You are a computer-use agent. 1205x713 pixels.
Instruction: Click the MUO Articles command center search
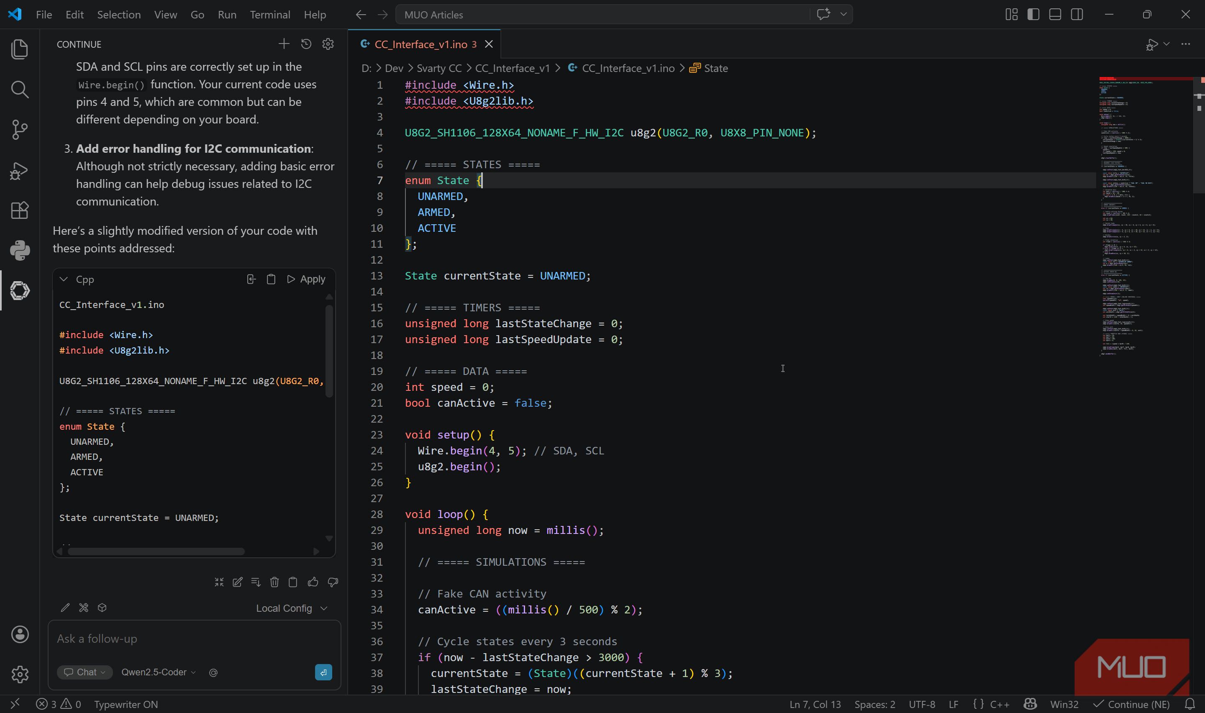pos(603,14)
